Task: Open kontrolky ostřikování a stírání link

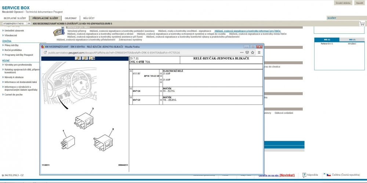Action: [100, 34]
